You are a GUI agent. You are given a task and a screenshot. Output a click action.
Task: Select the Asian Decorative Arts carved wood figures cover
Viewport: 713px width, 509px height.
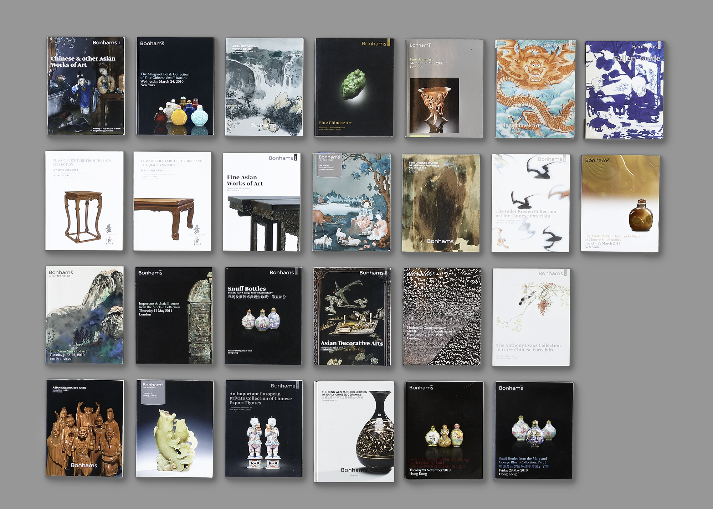(85, 428)
